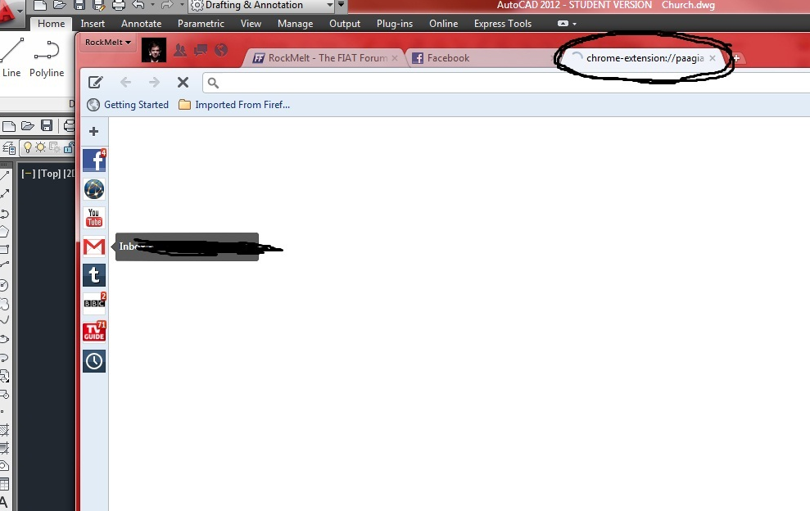Open the BBC news feed icon
The height and width of the screenshot is (511, 810).
(94, 304)
